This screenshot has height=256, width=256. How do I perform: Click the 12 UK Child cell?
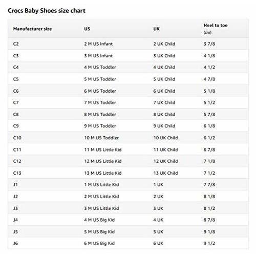(166, 161)
